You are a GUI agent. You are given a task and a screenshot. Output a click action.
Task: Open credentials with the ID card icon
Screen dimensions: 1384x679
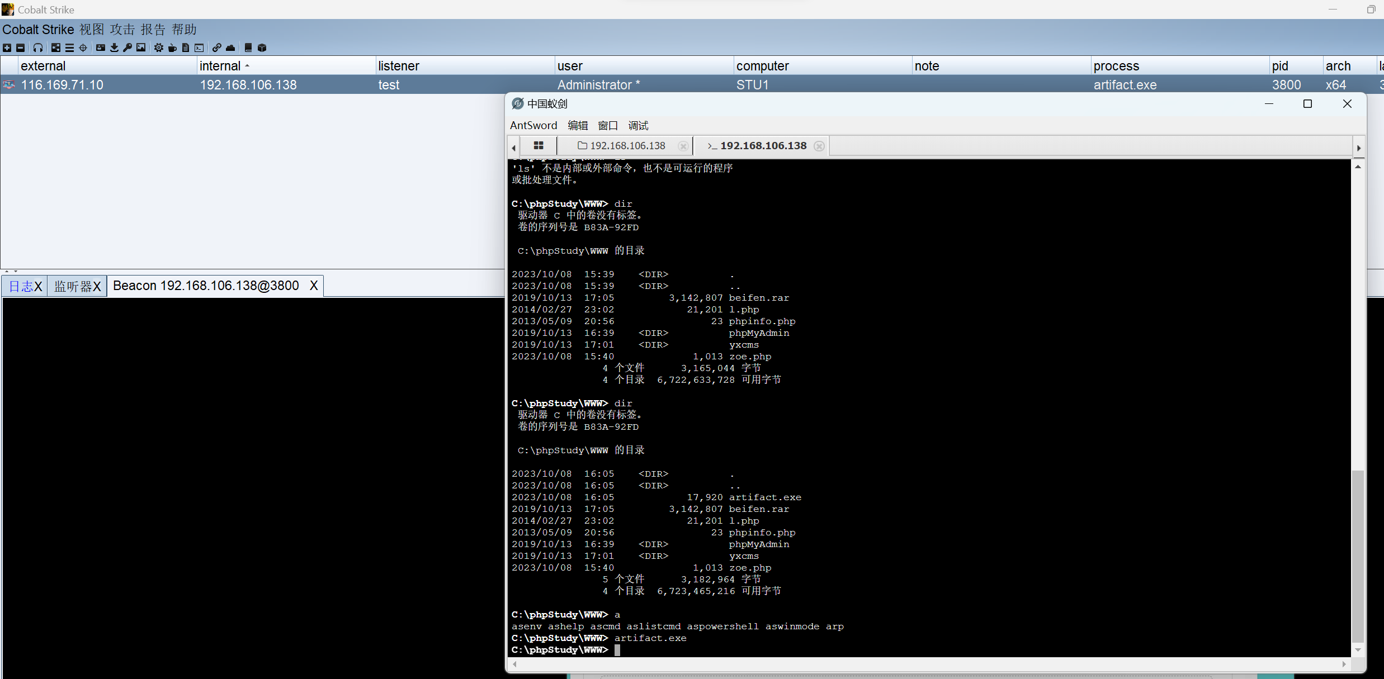101,48
